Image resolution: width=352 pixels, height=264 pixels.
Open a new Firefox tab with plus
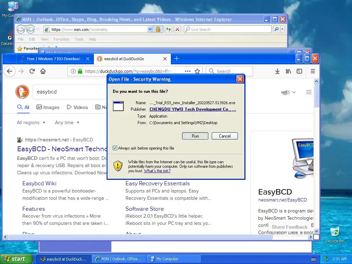point(177,58)
